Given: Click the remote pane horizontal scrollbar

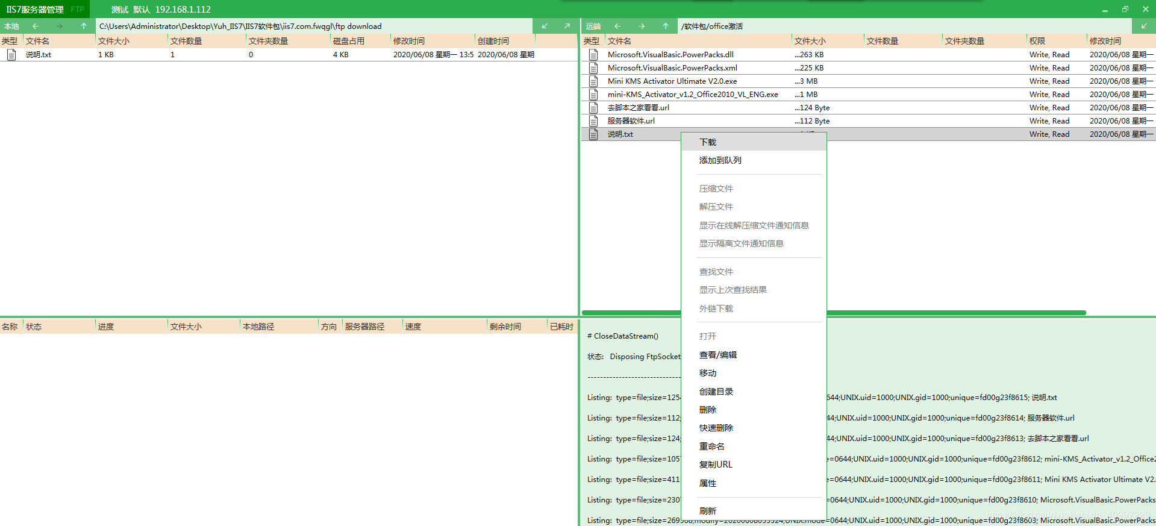Looking at the screenshot, I should [x=834, y=313].
